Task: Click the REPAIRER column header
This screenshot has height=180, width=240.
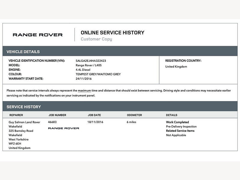Action: [x=16, y=115]
